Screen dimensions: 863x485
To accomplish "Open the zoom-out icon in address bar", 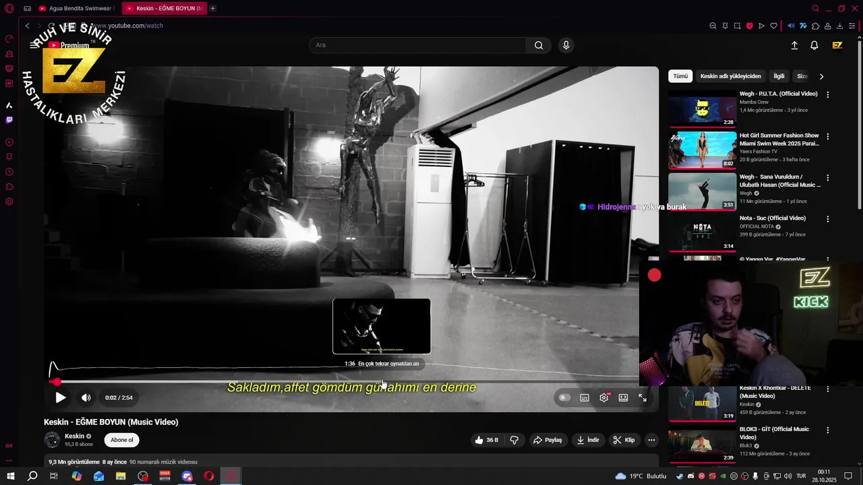I will click(713, 26).
